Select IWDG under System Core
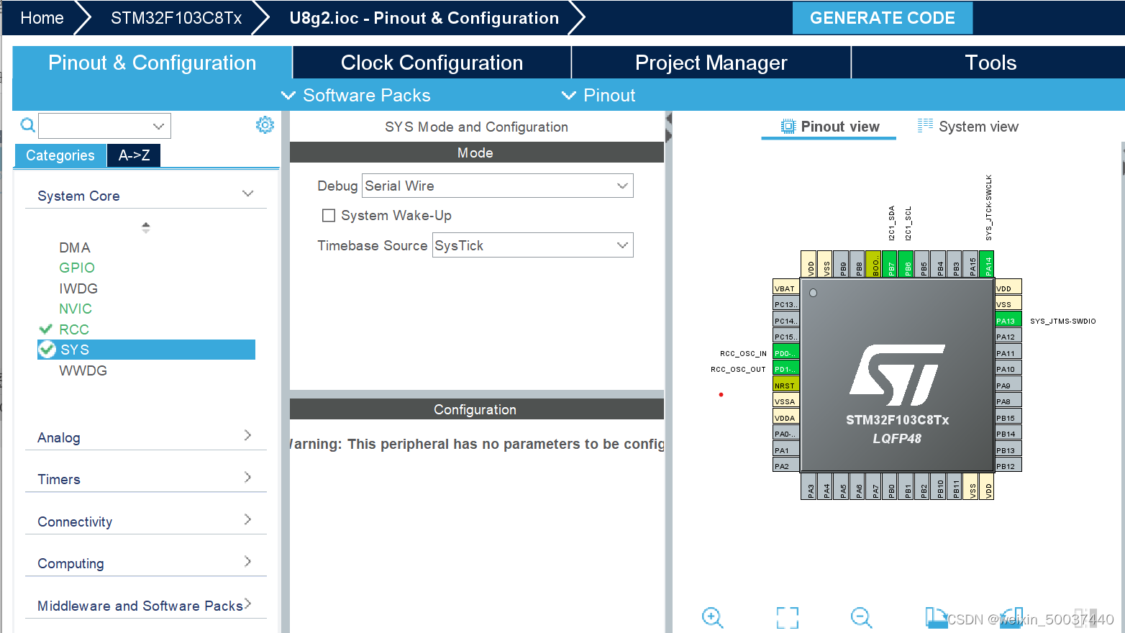Screen dimensions: 1125x633 coord(78,288)
